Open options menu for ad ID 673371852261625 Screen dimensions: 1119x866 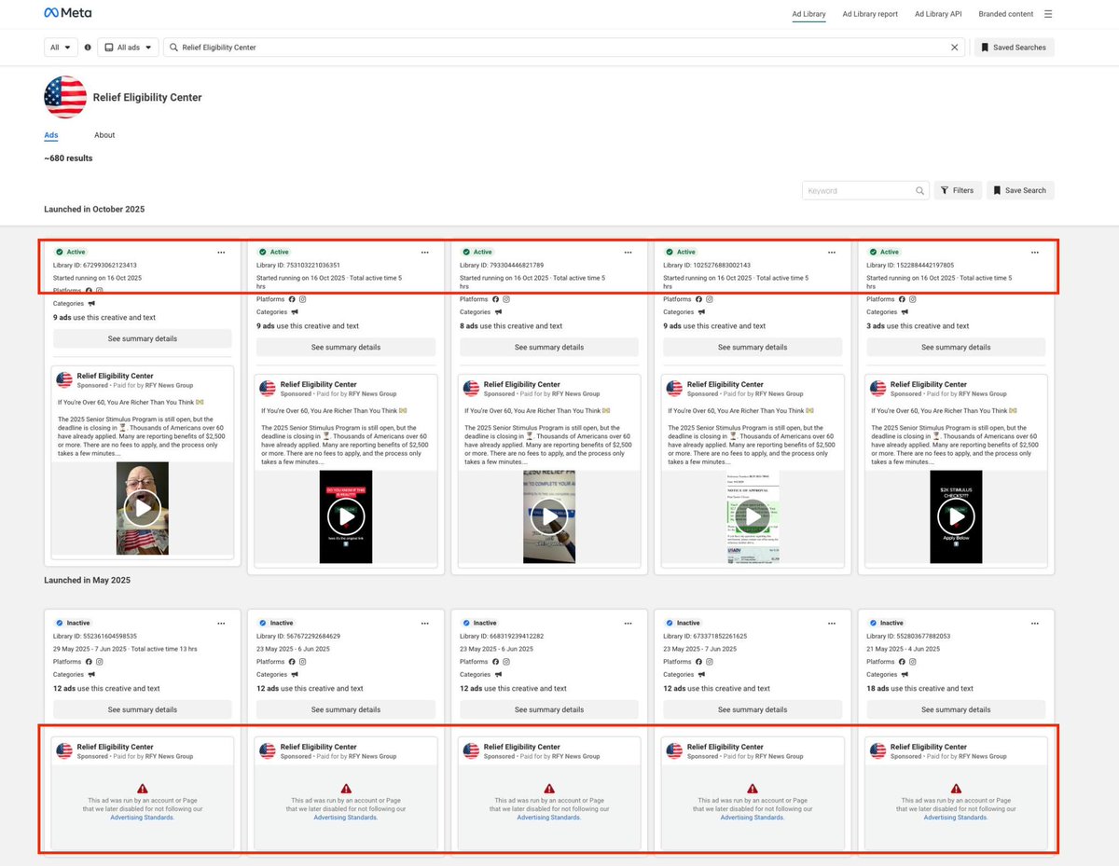tap(831, 623)
